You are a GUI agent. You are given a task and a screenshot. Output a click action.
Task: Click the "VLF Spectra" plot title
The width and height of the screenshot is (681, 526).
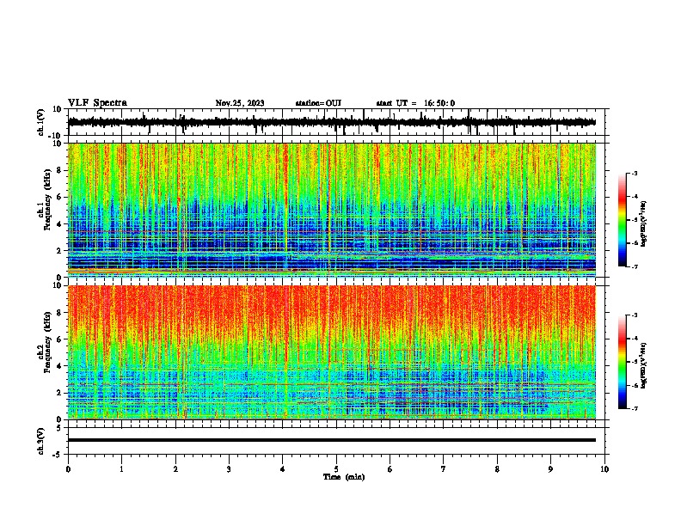coord(97,103)
